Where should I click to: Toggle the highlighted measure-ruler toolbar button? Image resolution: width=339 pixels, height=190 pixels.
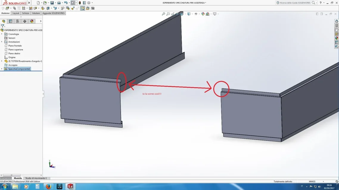(x=83, y=8)
